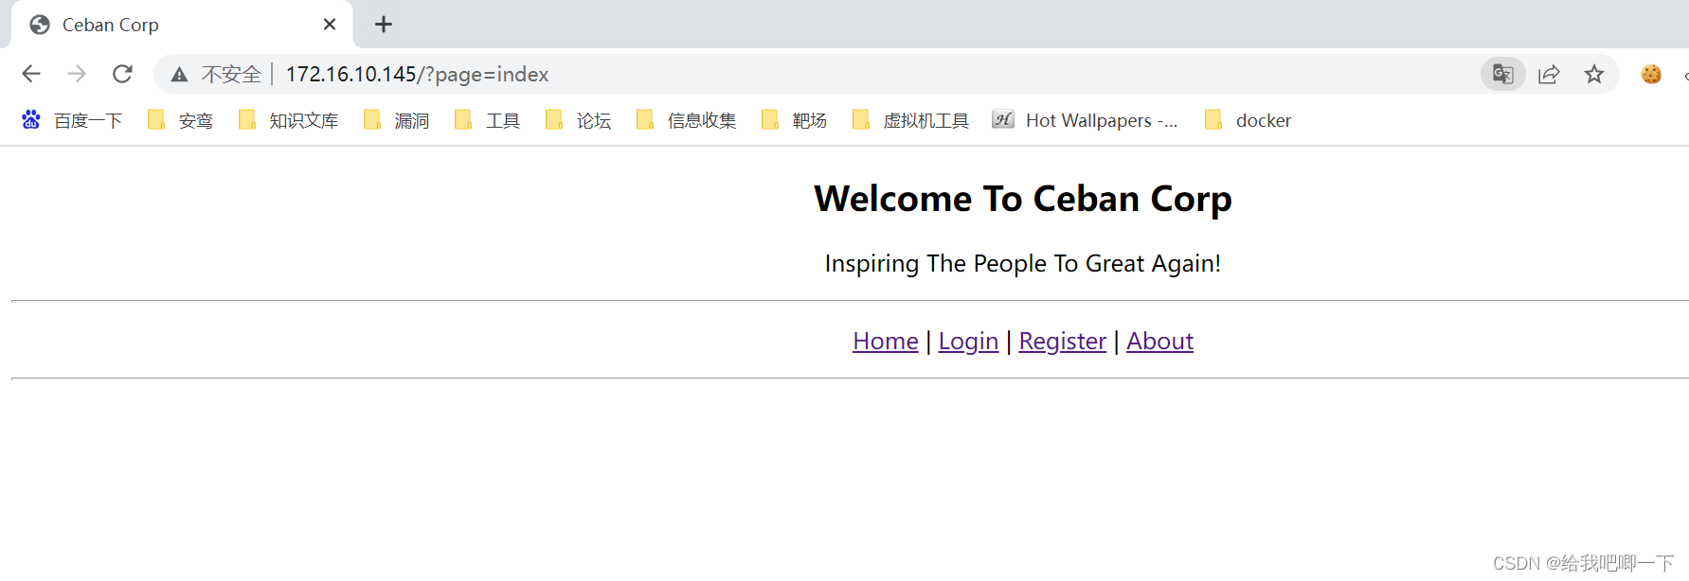Click the share page icon
This screenshot has height=581, width=1689.
click(1549, 74)
